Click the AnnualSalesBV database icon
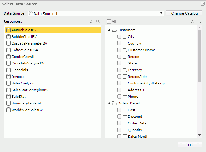 [x=8, y=30]
